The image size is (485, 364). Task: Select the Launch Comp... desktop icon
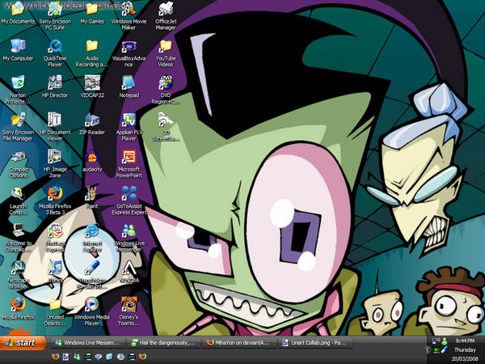tap(18, 201)
